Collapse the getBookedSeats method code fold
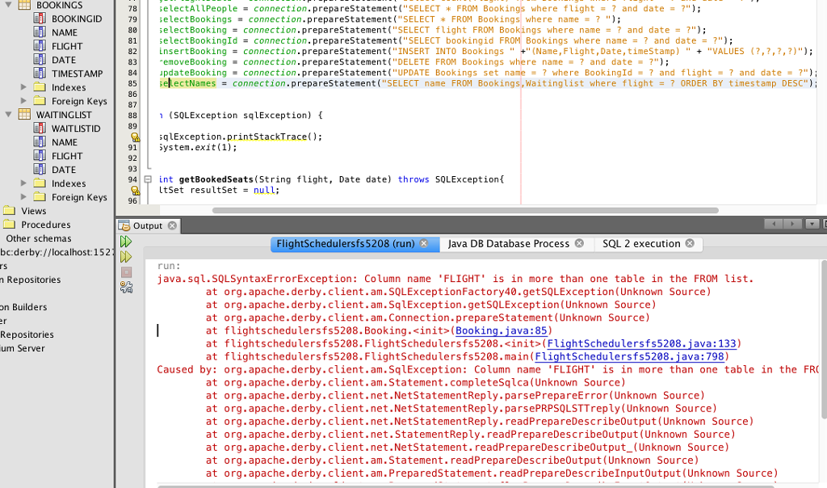The image size is (827, 488). (148, 179)
